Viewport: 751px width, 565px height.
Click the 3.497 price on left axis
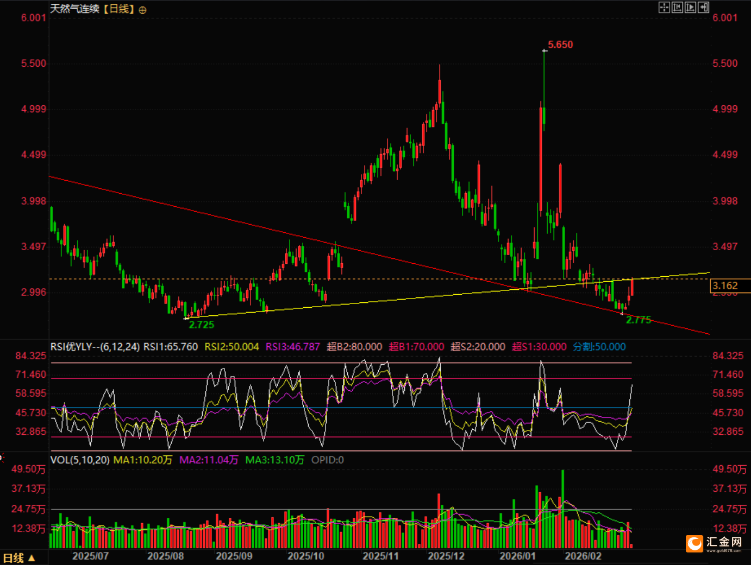(x=34, y=246)
